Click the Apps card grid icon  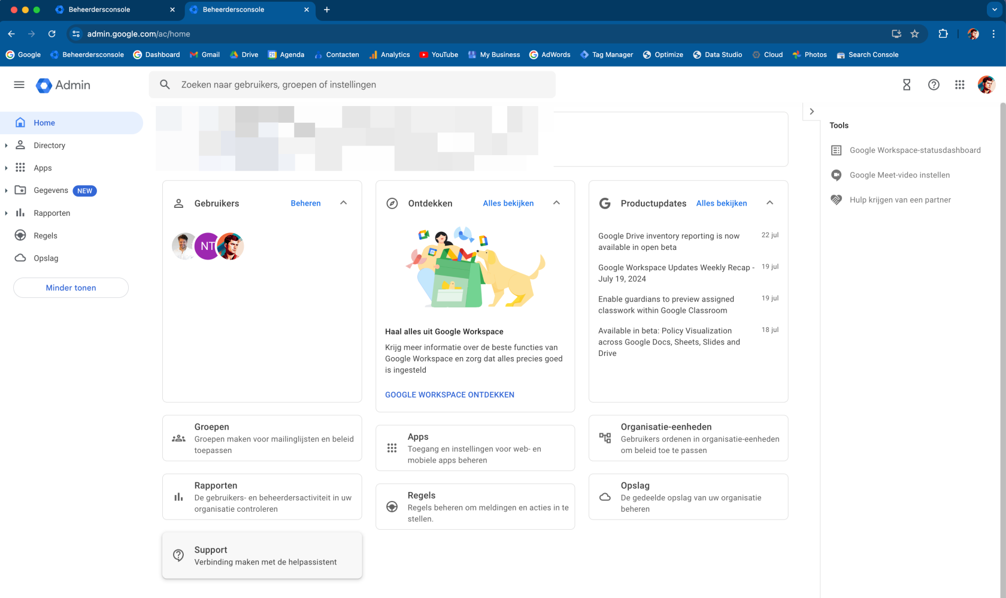coord(392,448)
